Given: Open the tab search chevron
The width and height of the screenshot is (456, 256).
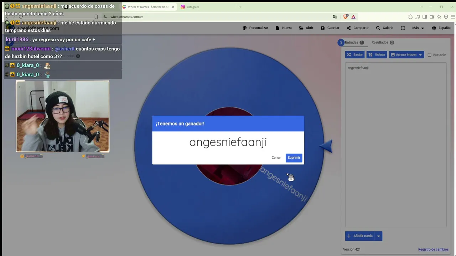Looking at the screenshot, I should (422, 7).
